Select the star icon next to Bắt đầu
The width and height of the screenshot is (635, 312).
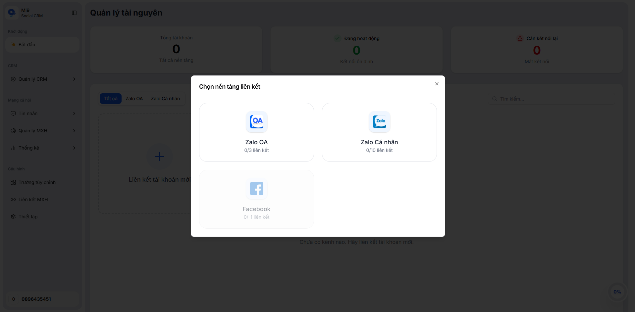pos(13,44)
